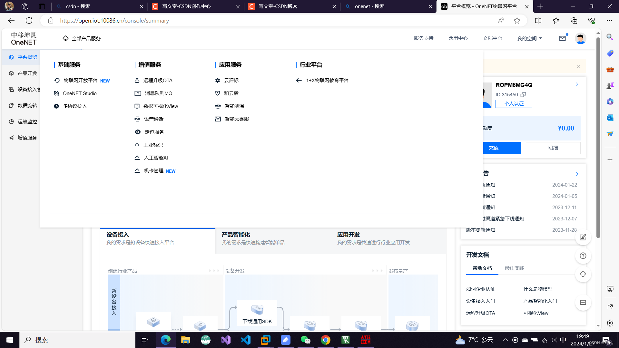Copy device ID 315450

pos(523,95)
